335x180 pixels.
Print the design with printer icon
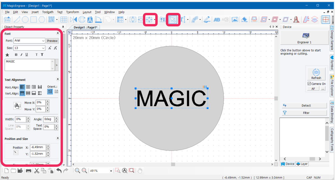(x=29, y=170)
